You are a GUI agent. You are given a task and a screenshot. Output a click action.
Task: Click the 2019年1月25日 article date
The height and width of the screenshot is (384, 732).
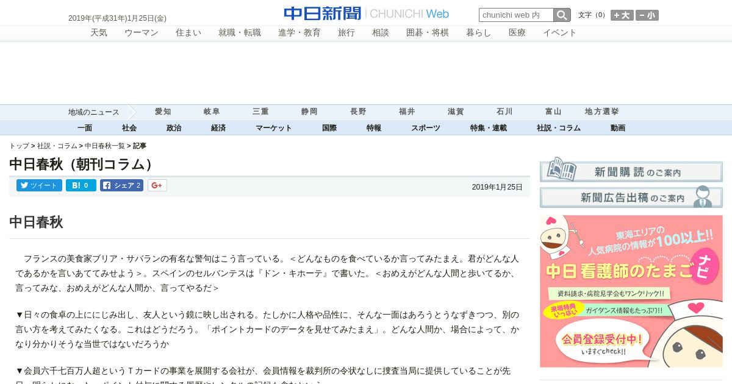tap(497, 187)
